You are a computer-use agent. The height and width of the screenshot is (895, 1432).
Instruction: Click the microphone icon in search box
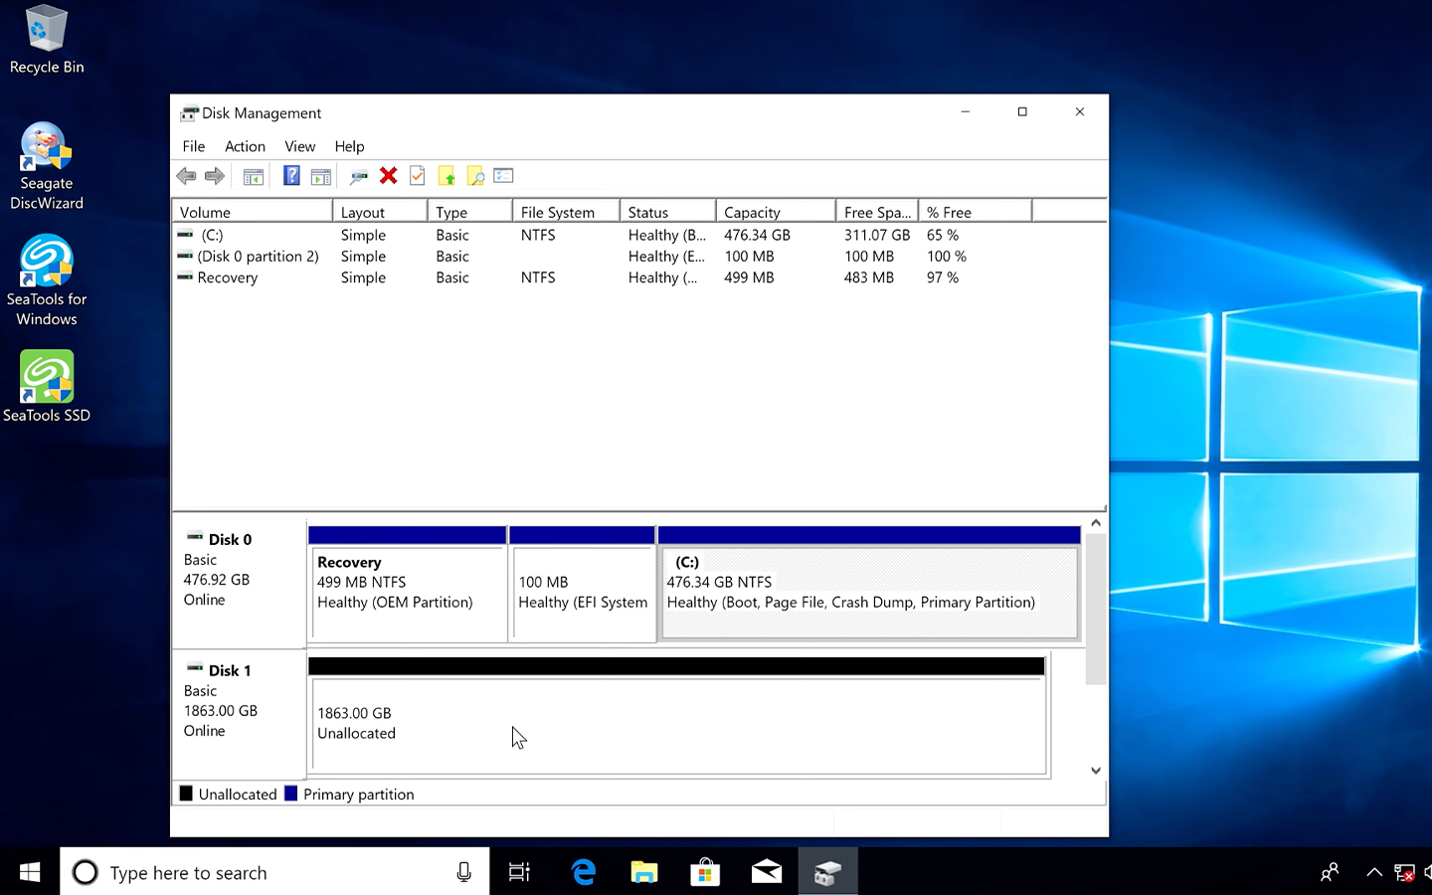(463, 872)
